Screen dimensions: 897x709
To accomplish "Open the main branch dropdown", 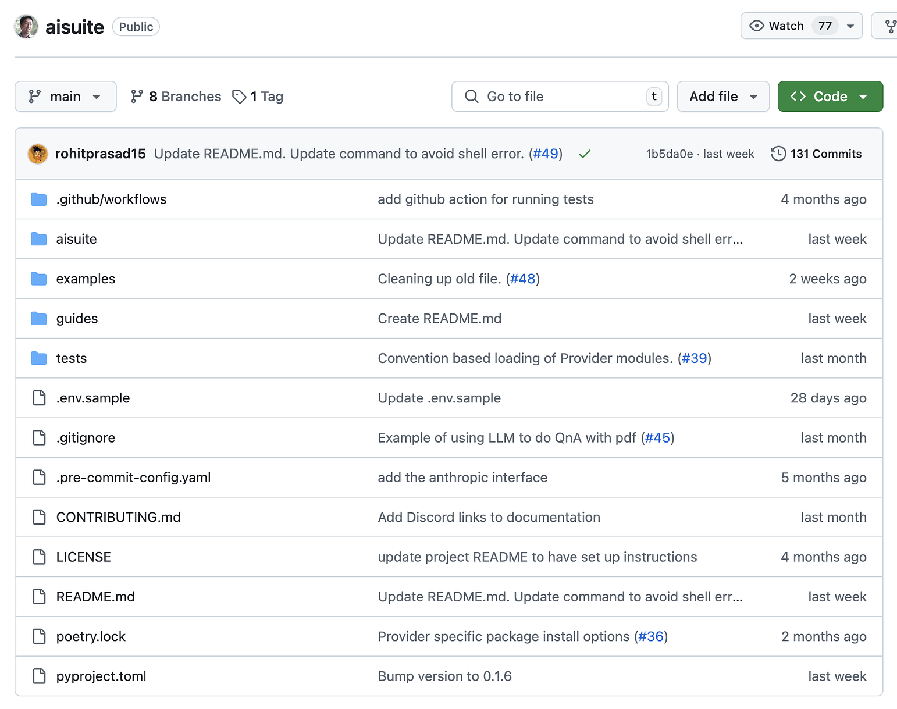I will pos(65,97).
